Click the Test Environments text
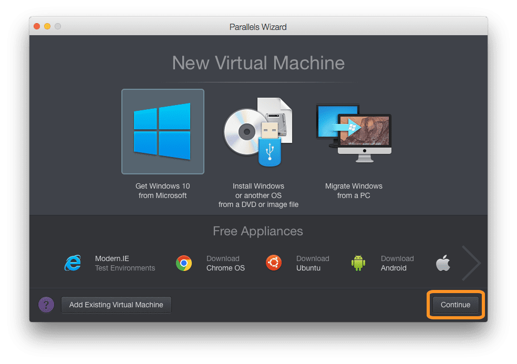 [125, 268]
